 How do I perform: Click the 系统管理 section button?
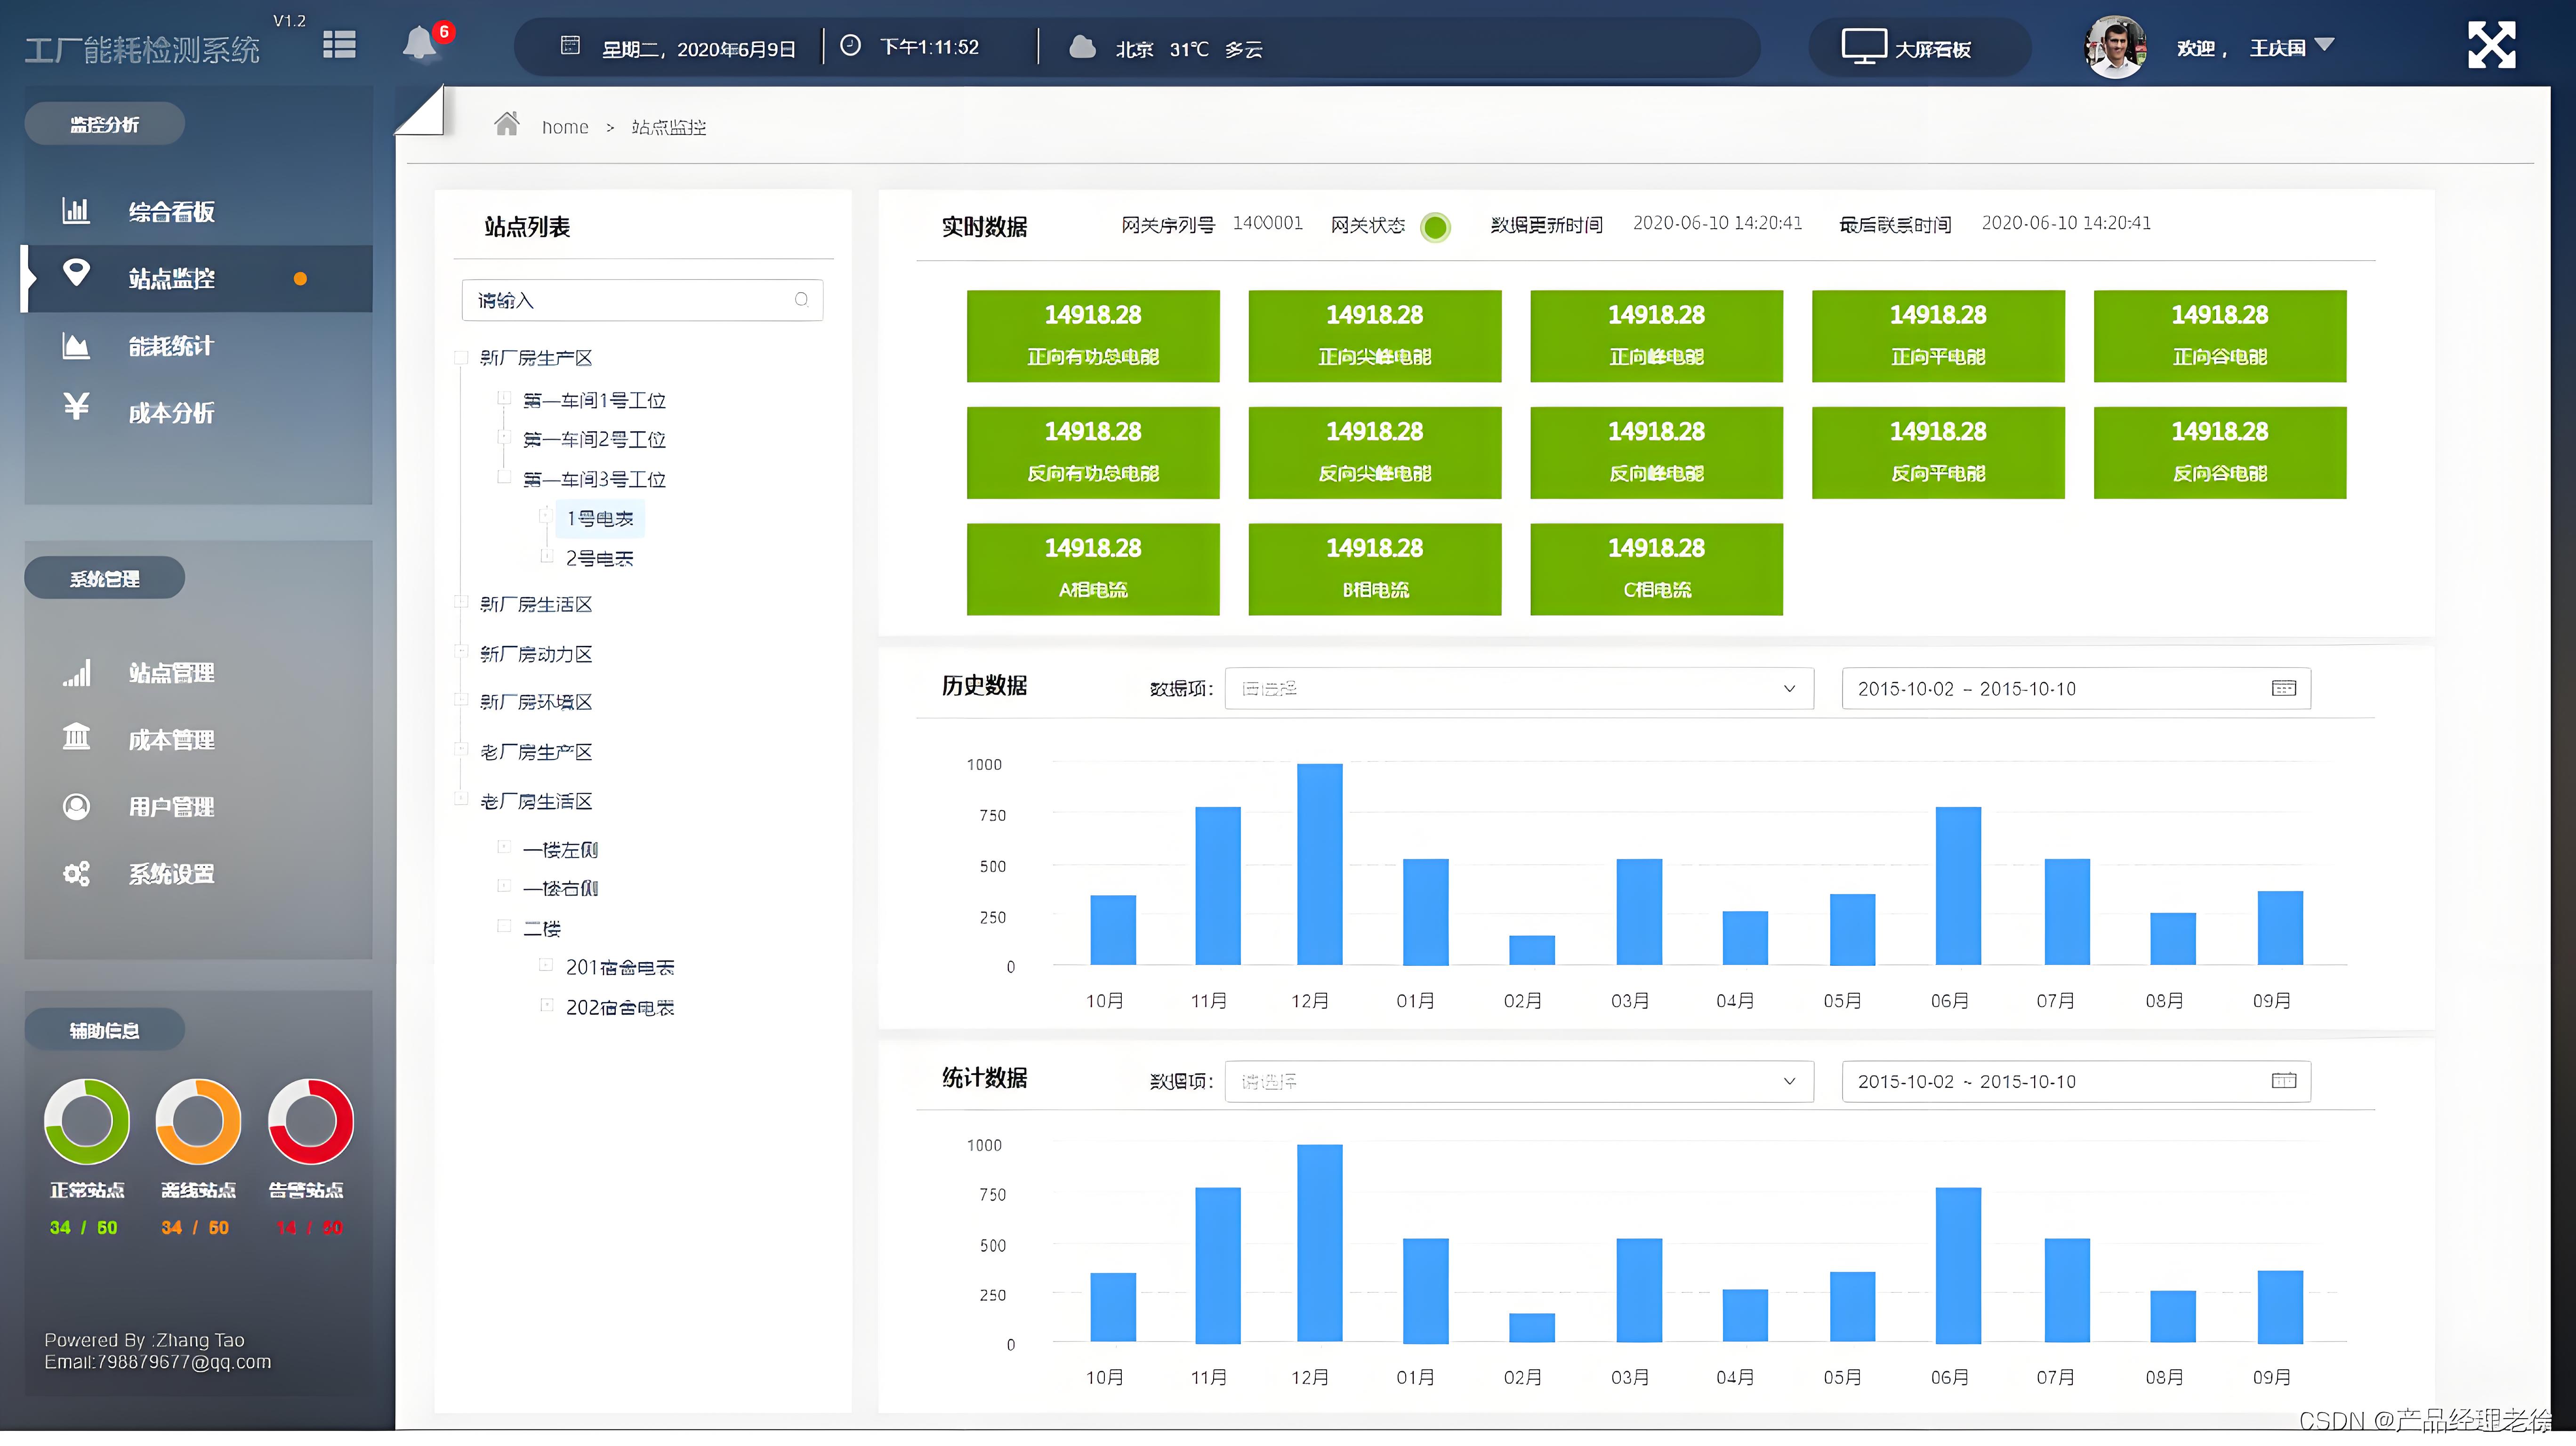coord(104,578)
